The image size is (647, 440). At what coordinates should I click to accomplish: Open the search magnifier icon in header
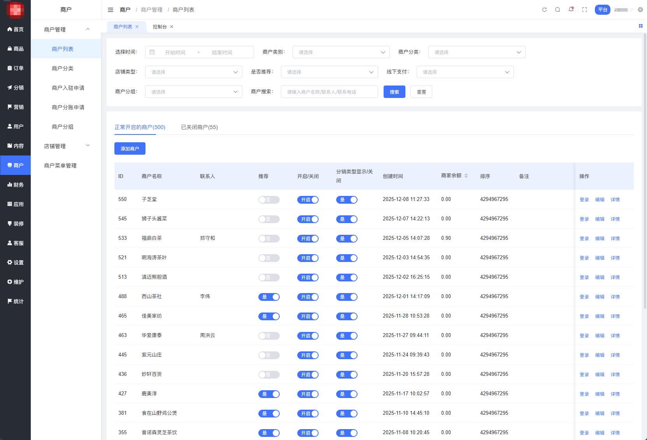pyautogui.click(x=558, y=10)
